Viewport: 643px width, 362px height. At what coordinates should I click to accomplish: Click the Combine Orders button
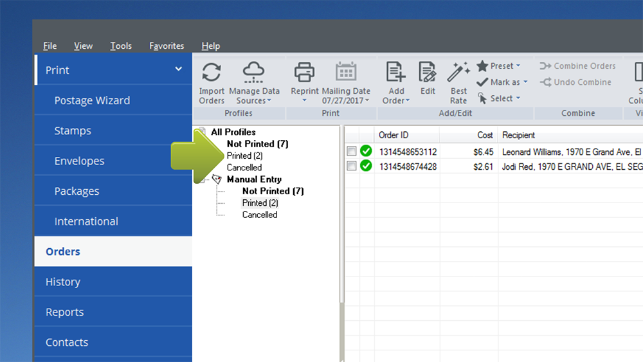[x=577, y=66]
